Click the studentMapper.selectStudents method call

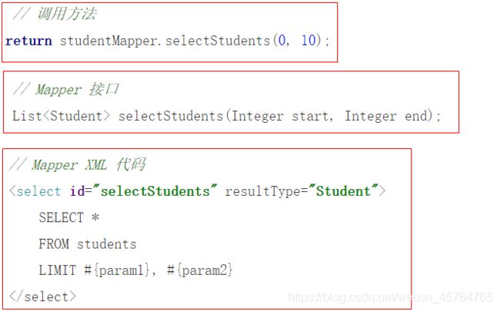[x=165, y=41]
